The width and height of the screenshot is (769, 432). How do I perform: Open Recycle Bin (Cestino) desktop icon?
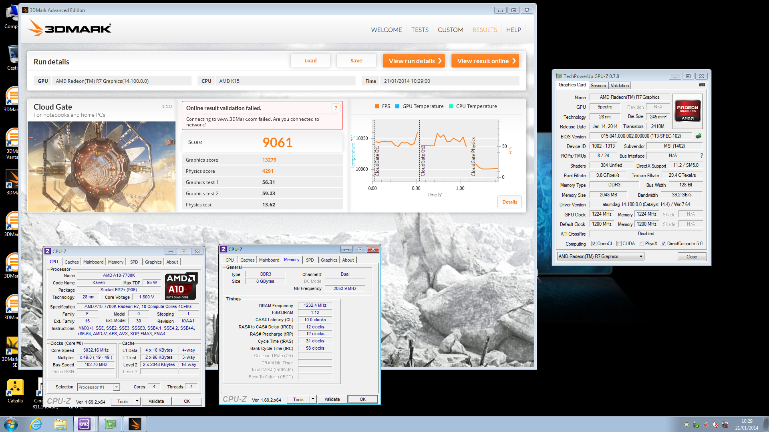(x=12, y=57)
